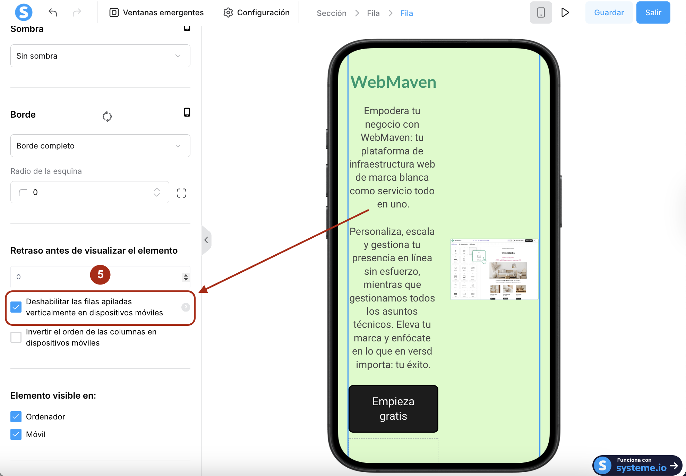Click the redo arrow icon
Viewport: 686px width, 476px height.
coord(77,12)
